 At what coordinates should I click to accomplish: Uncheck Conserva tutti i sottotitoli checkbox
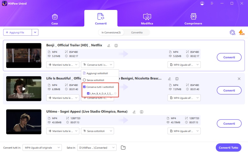point(84,87)
